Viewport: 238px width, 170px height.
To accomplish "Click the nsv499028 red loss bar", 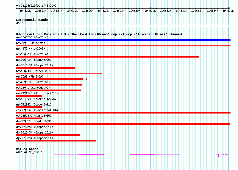I will (49, 85).
